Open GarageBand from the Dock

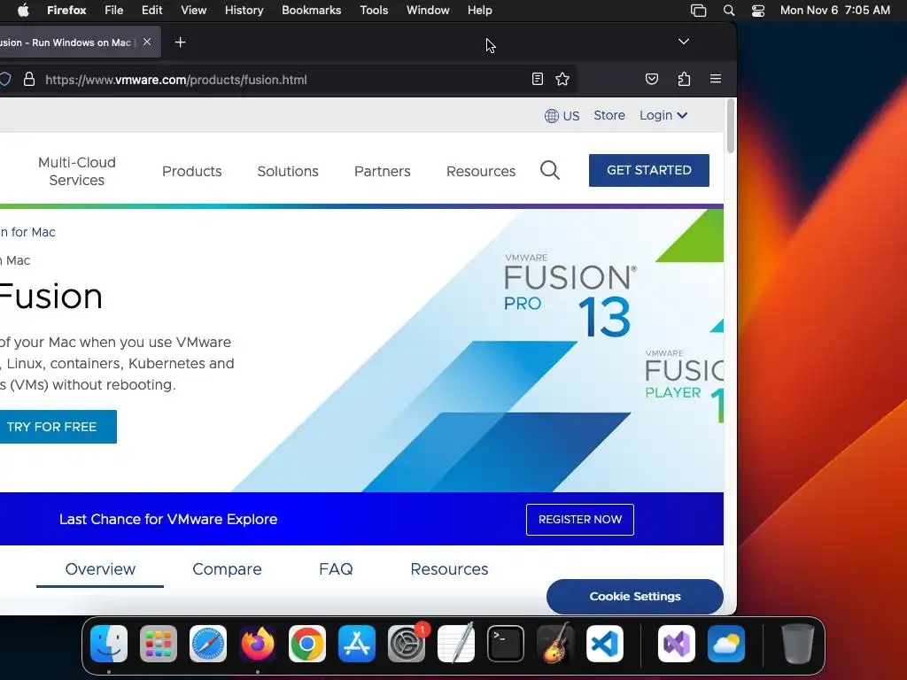[x=555, y=644]
